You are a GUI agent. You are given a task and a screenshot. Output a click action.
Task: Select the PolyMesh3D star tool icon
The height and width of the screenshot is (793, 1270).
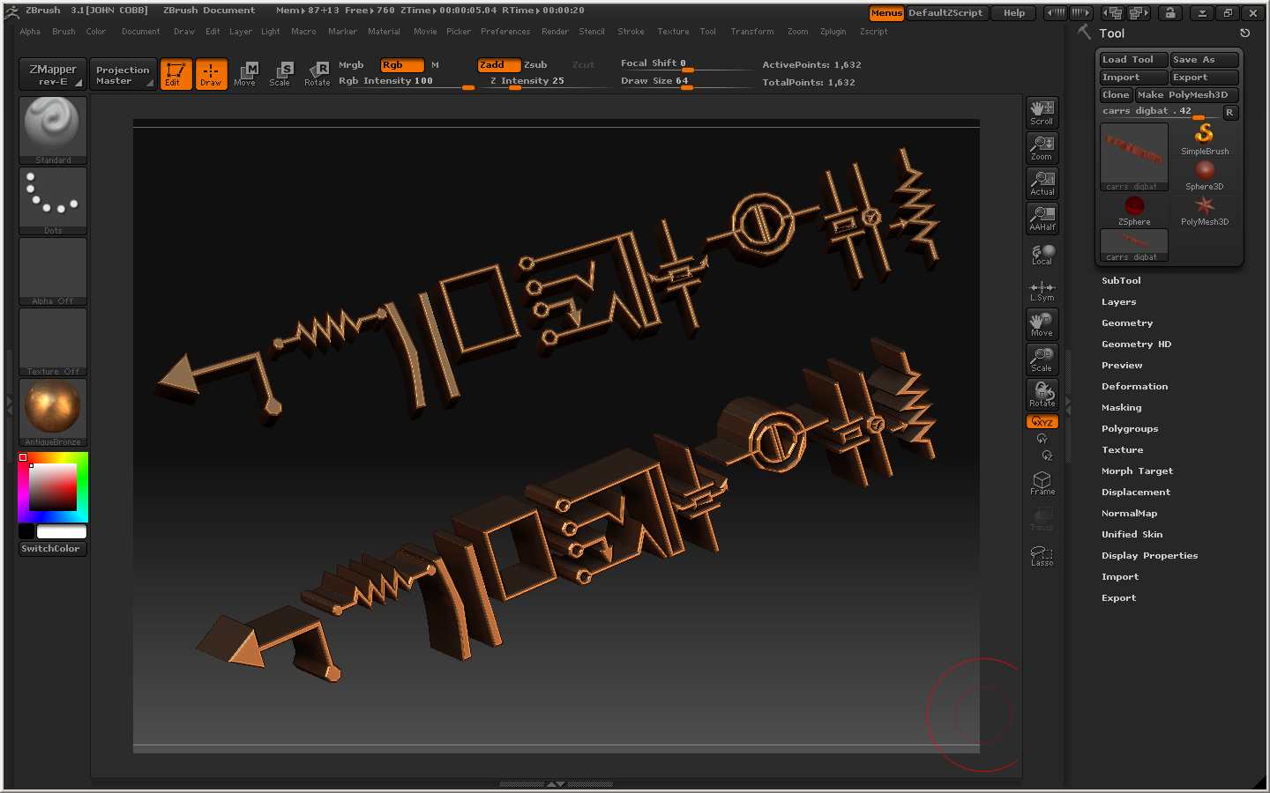[1205, 210]
